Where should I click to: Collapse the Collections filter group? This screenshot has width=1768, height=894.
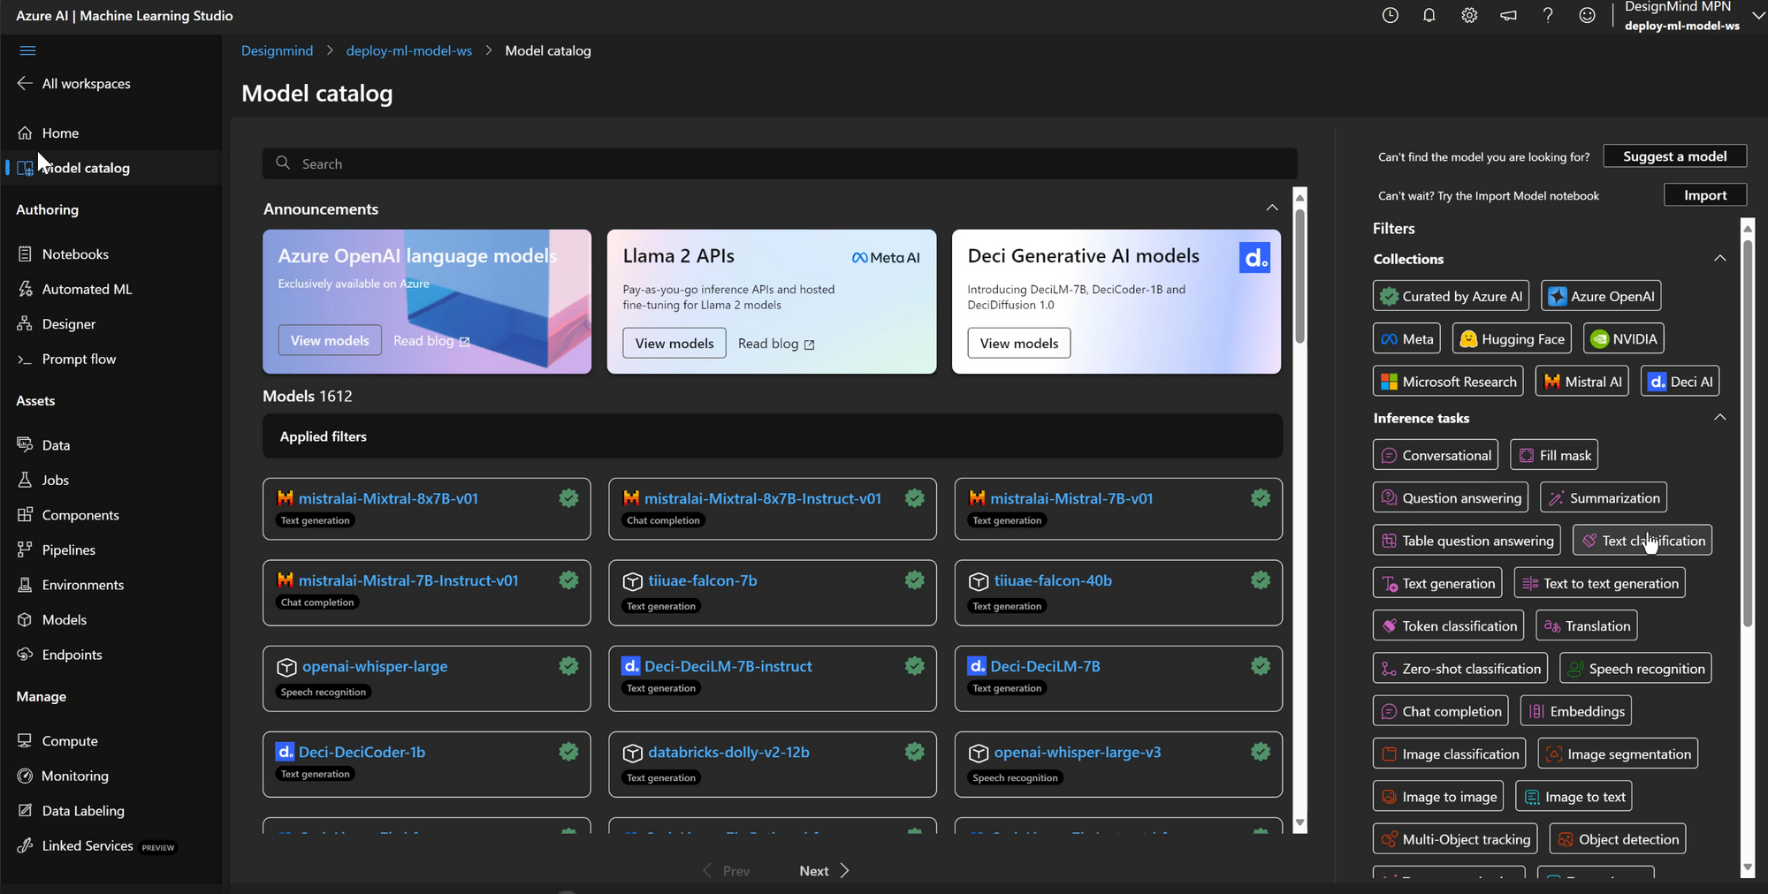coord(1718,259)
